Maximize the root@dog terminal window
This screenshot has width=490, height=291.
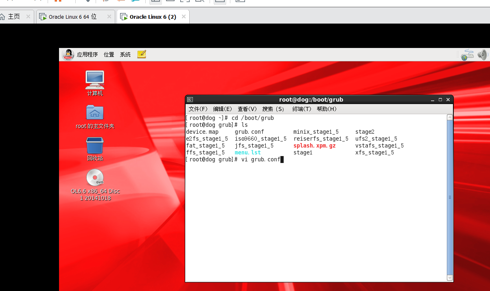pyautogui.click(x=440, y=100)
